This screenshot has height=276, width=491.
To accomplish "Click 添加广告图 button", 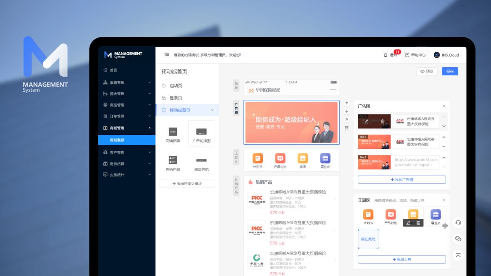I will coord(402,180).
